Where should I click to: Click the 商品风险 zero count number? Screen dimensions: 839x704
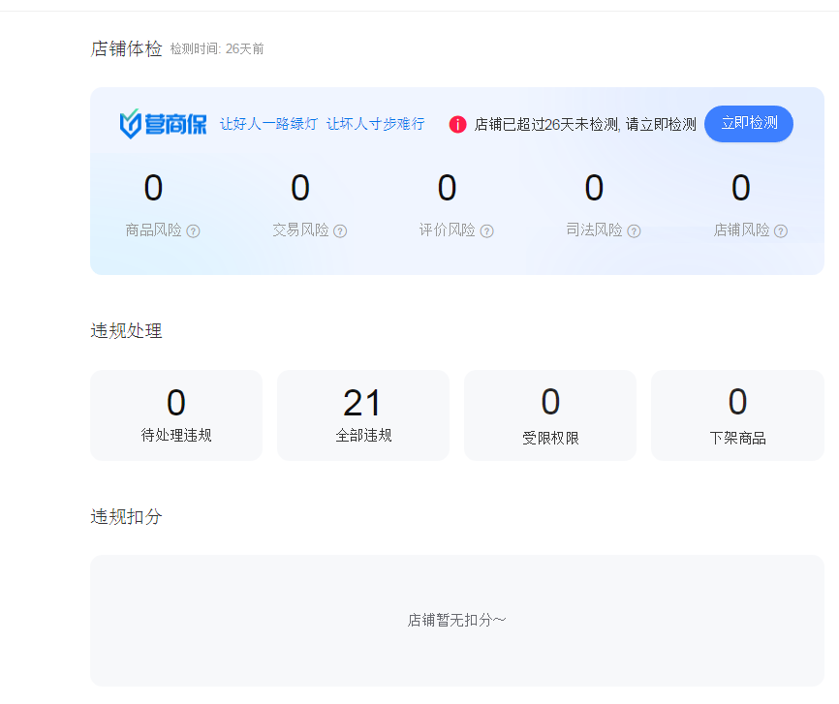tap(152, 188)
